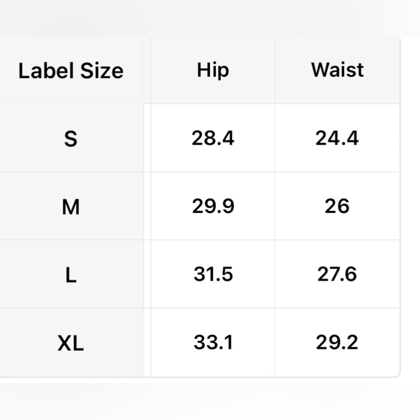Click the 24.4 waist value cell

[x=337, y=138]
